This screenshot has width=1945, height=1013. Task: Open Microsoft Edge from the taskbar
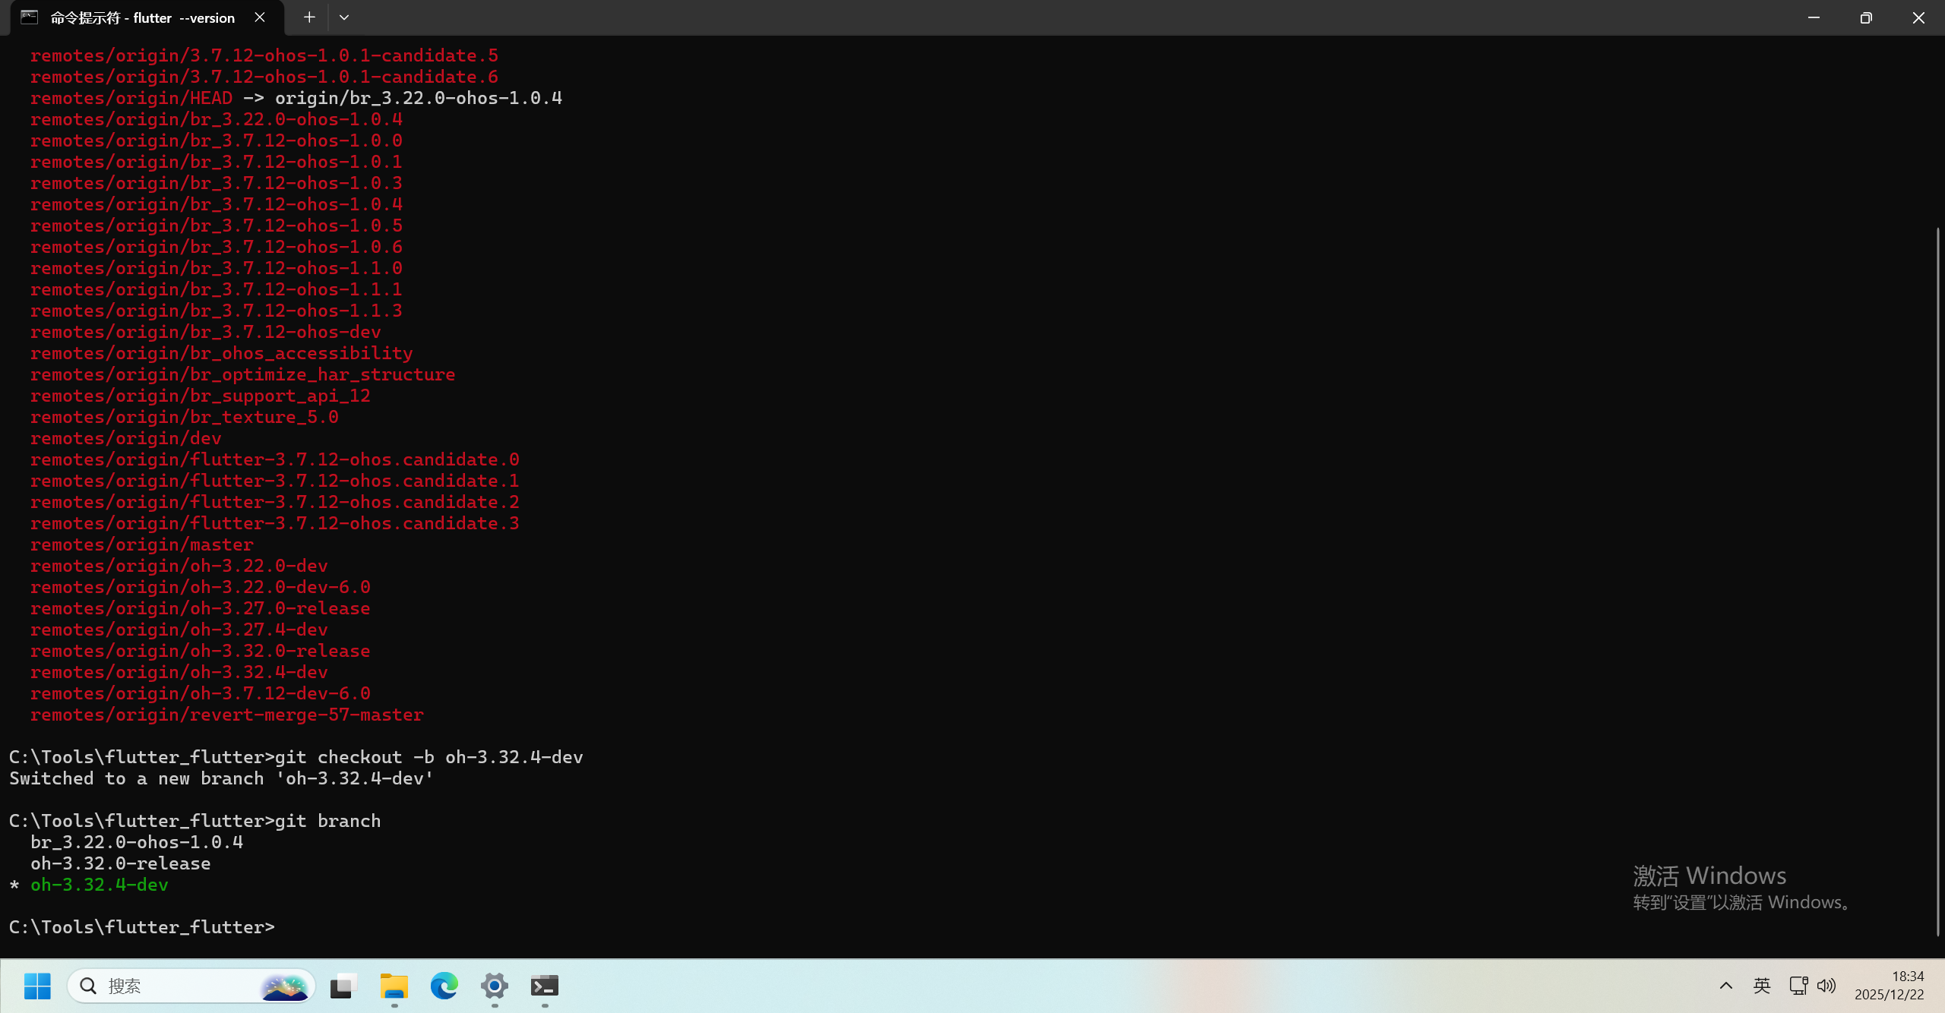tap(444, 986)
